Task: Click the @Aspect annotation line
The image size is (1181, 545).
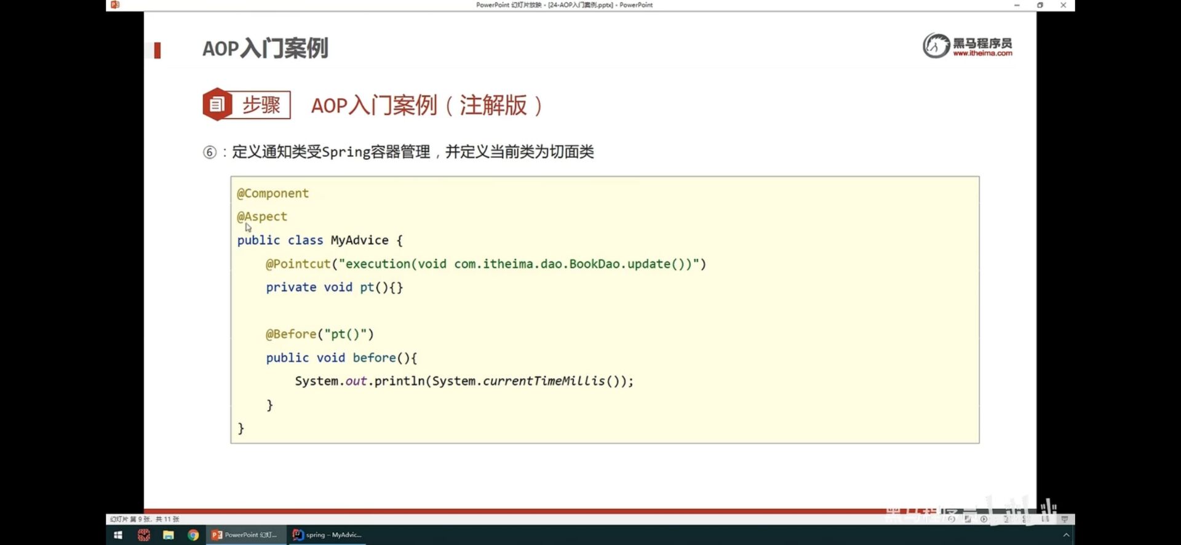Action: 262,217
